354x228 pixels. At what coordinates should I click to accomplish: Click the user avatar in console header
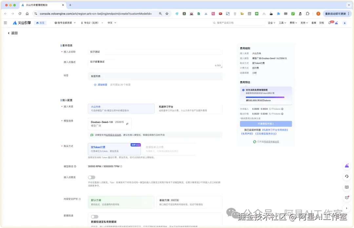(344, 23)
